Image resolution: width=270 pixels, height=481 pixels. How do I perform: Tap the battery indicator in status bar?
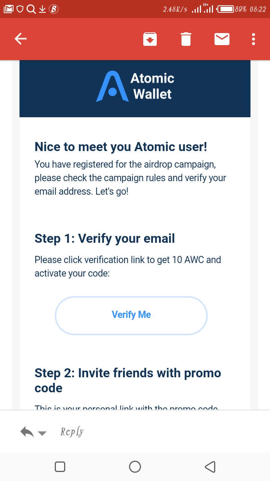tap(225, 9)
